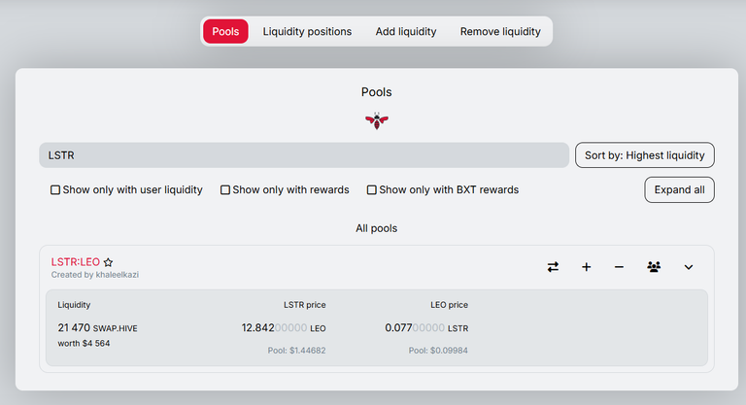This screenshot has width=746, height=405.
Task: Click the creator name khaleelkazi
Action: click(117, 275)
